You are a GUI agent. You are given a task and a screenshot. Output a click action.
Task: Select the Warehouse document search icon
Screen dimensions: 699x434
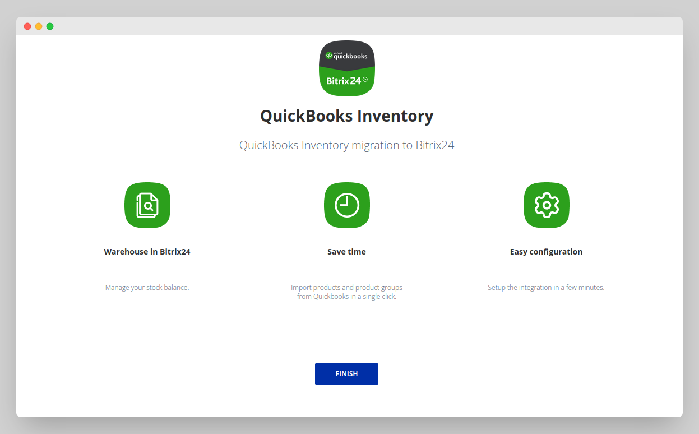pyautogui.click(x=147, y=205)
